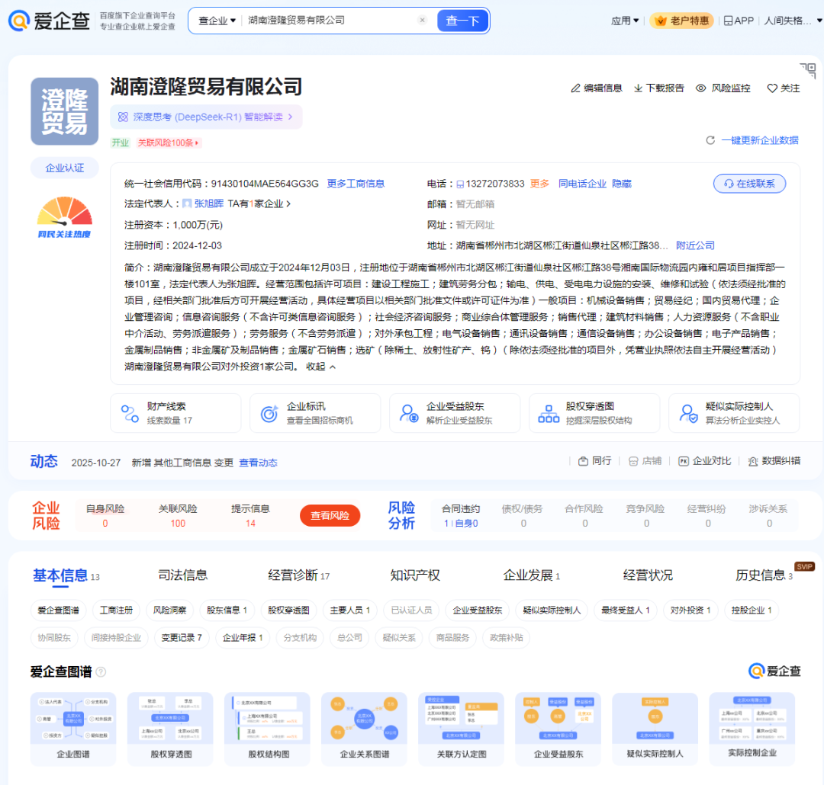Open the 查企业 search type dropdown
The height and width of the screenshot is (785, 824).
217,21
